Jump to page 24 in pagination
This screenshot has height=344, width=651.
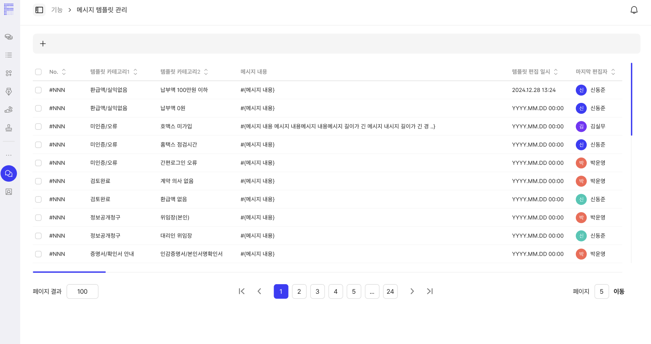(x=390, y=291)
